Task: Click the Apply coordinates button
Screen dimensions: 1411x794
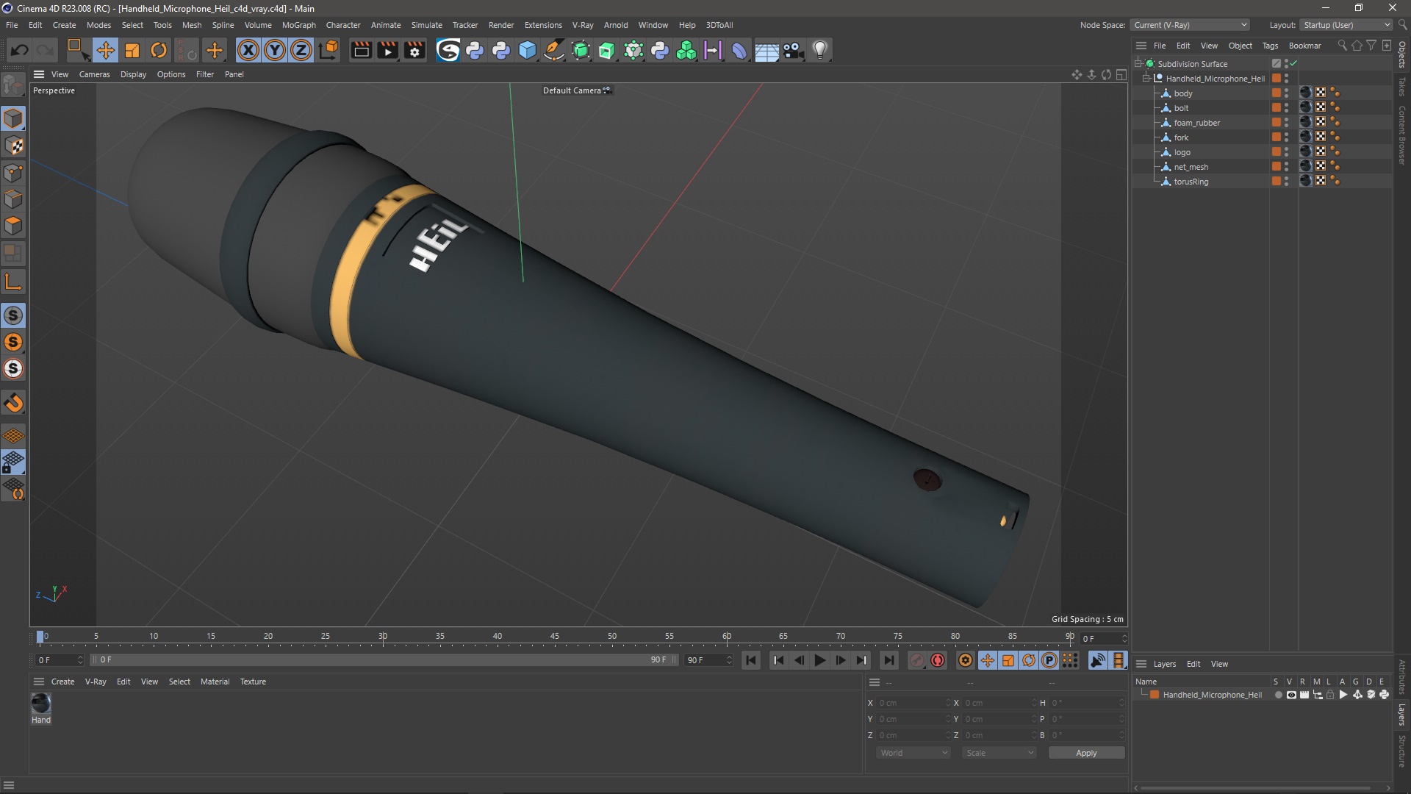Action: click(1086, 753)
